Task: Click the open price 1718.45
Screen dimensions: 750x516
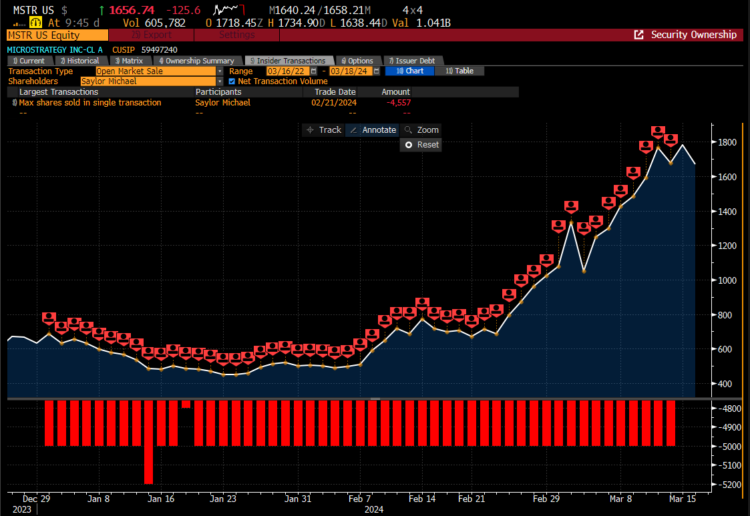Action: 236,23
